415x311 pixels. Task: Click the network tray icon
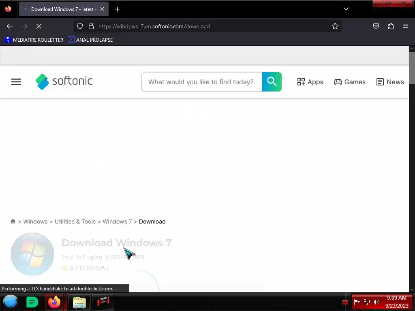click(x=366, y=302)
